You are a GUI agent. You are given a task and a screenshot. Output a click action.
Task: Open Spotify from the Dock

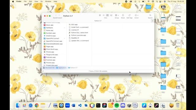(x=117, y=105)
